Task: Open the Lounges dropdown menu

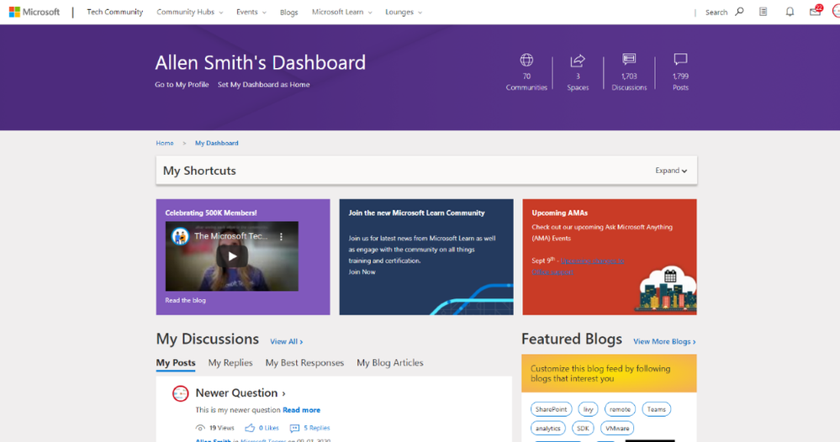Action: (x=404, y=12)
